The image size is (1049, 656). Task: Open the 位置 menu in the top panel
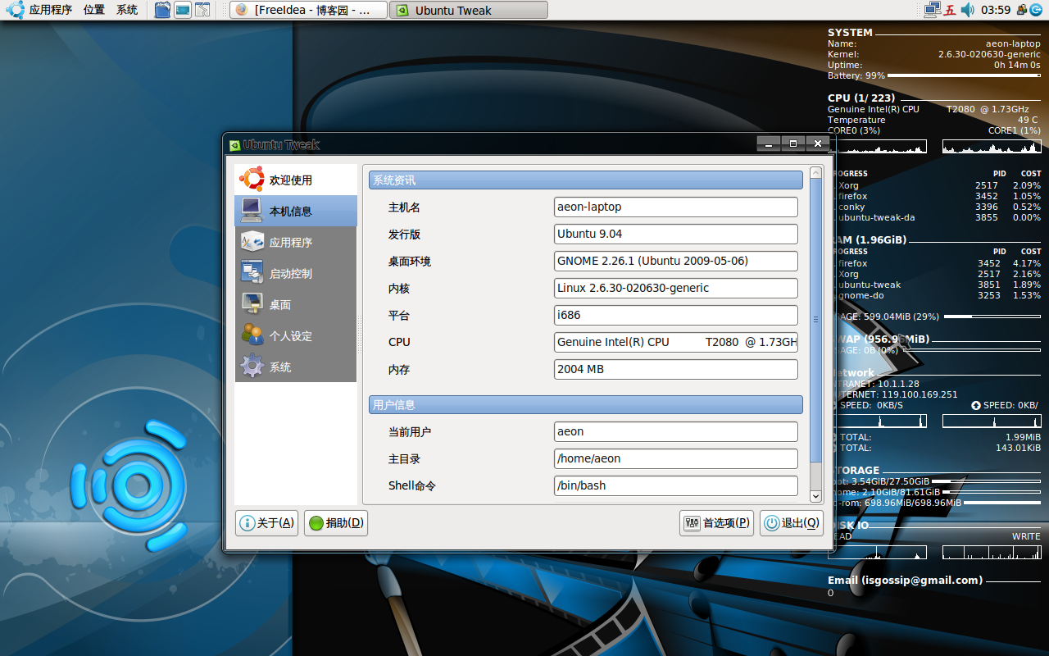click(x=93, y=10)
